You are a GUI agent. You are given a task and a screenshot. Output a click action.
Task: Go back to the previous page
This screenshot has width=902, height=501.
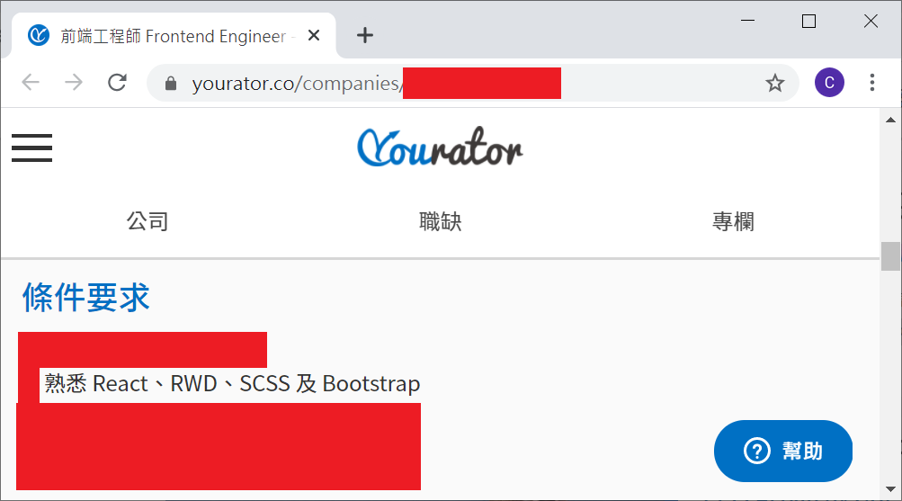(x=31, y=83)
